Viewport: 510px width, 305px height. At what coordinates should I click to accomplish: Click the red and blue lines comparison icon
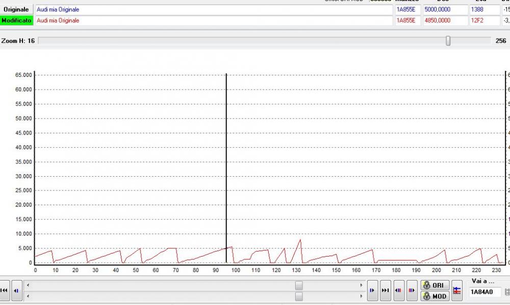click(457, 290)
